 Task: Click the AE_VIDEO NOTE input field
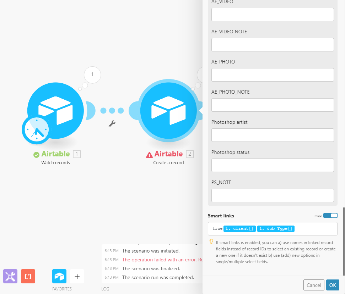pos(273,45)
